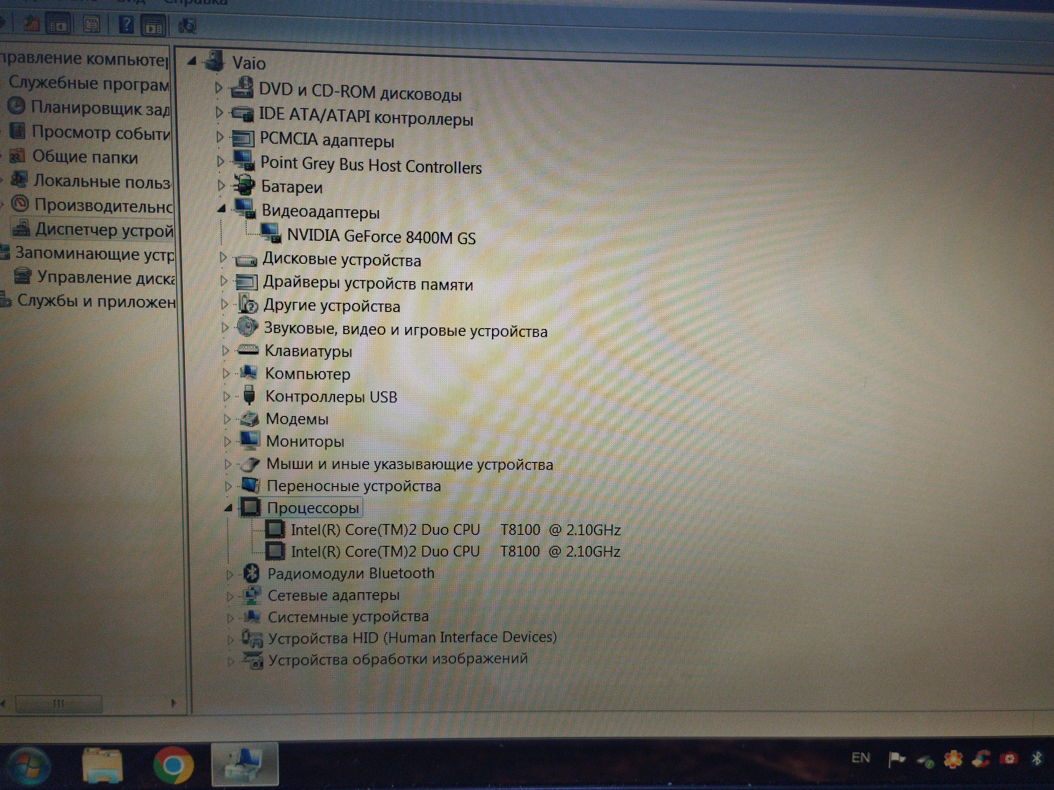Select the highlighted Процессоры label
This screenshot has height=790, width=1054.
(313, 508)
